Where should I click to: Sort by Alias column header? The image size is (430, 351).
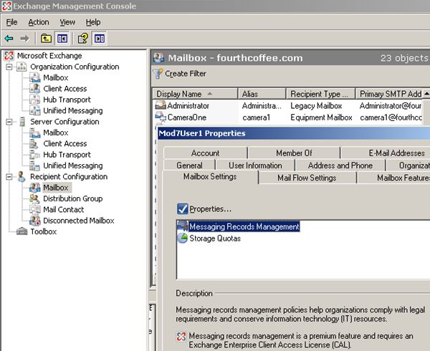[x=262, y=94]
